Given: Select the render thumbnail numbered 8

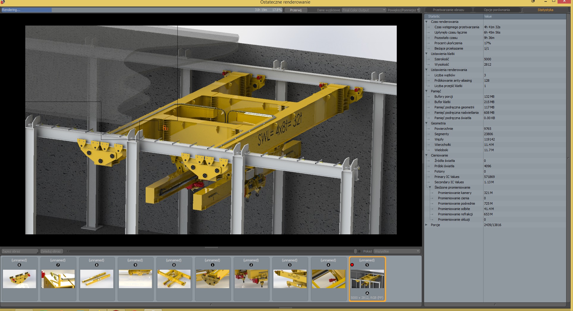Looking at the screenshot, I should pyautogui.click(x=97, y=279).
